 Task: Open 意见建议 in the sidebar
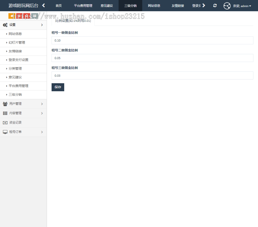(x=24, y=77)
